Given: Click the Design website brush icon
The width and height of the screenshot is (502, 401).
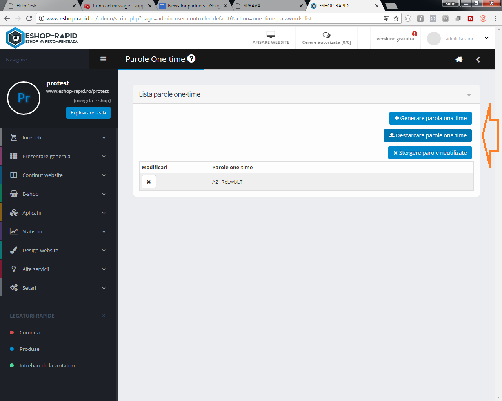Looking at the screenshot, I should coord(14,250).
